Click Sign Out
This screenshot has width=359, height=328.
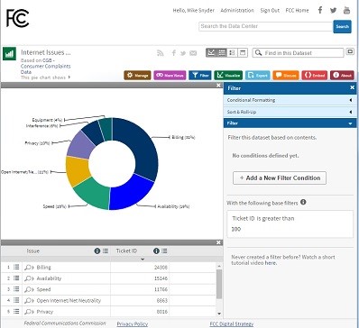pos(270,10)
